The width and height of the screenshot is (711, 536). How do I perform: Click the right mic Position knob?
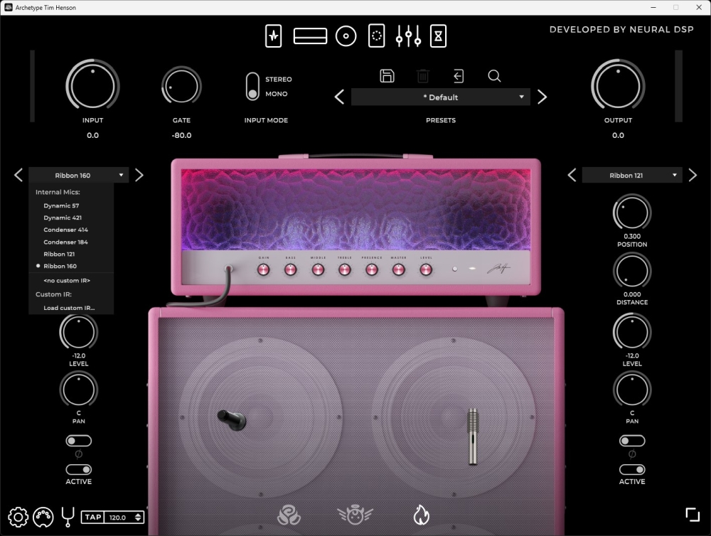pyautogui.click(x=632, y=213)
